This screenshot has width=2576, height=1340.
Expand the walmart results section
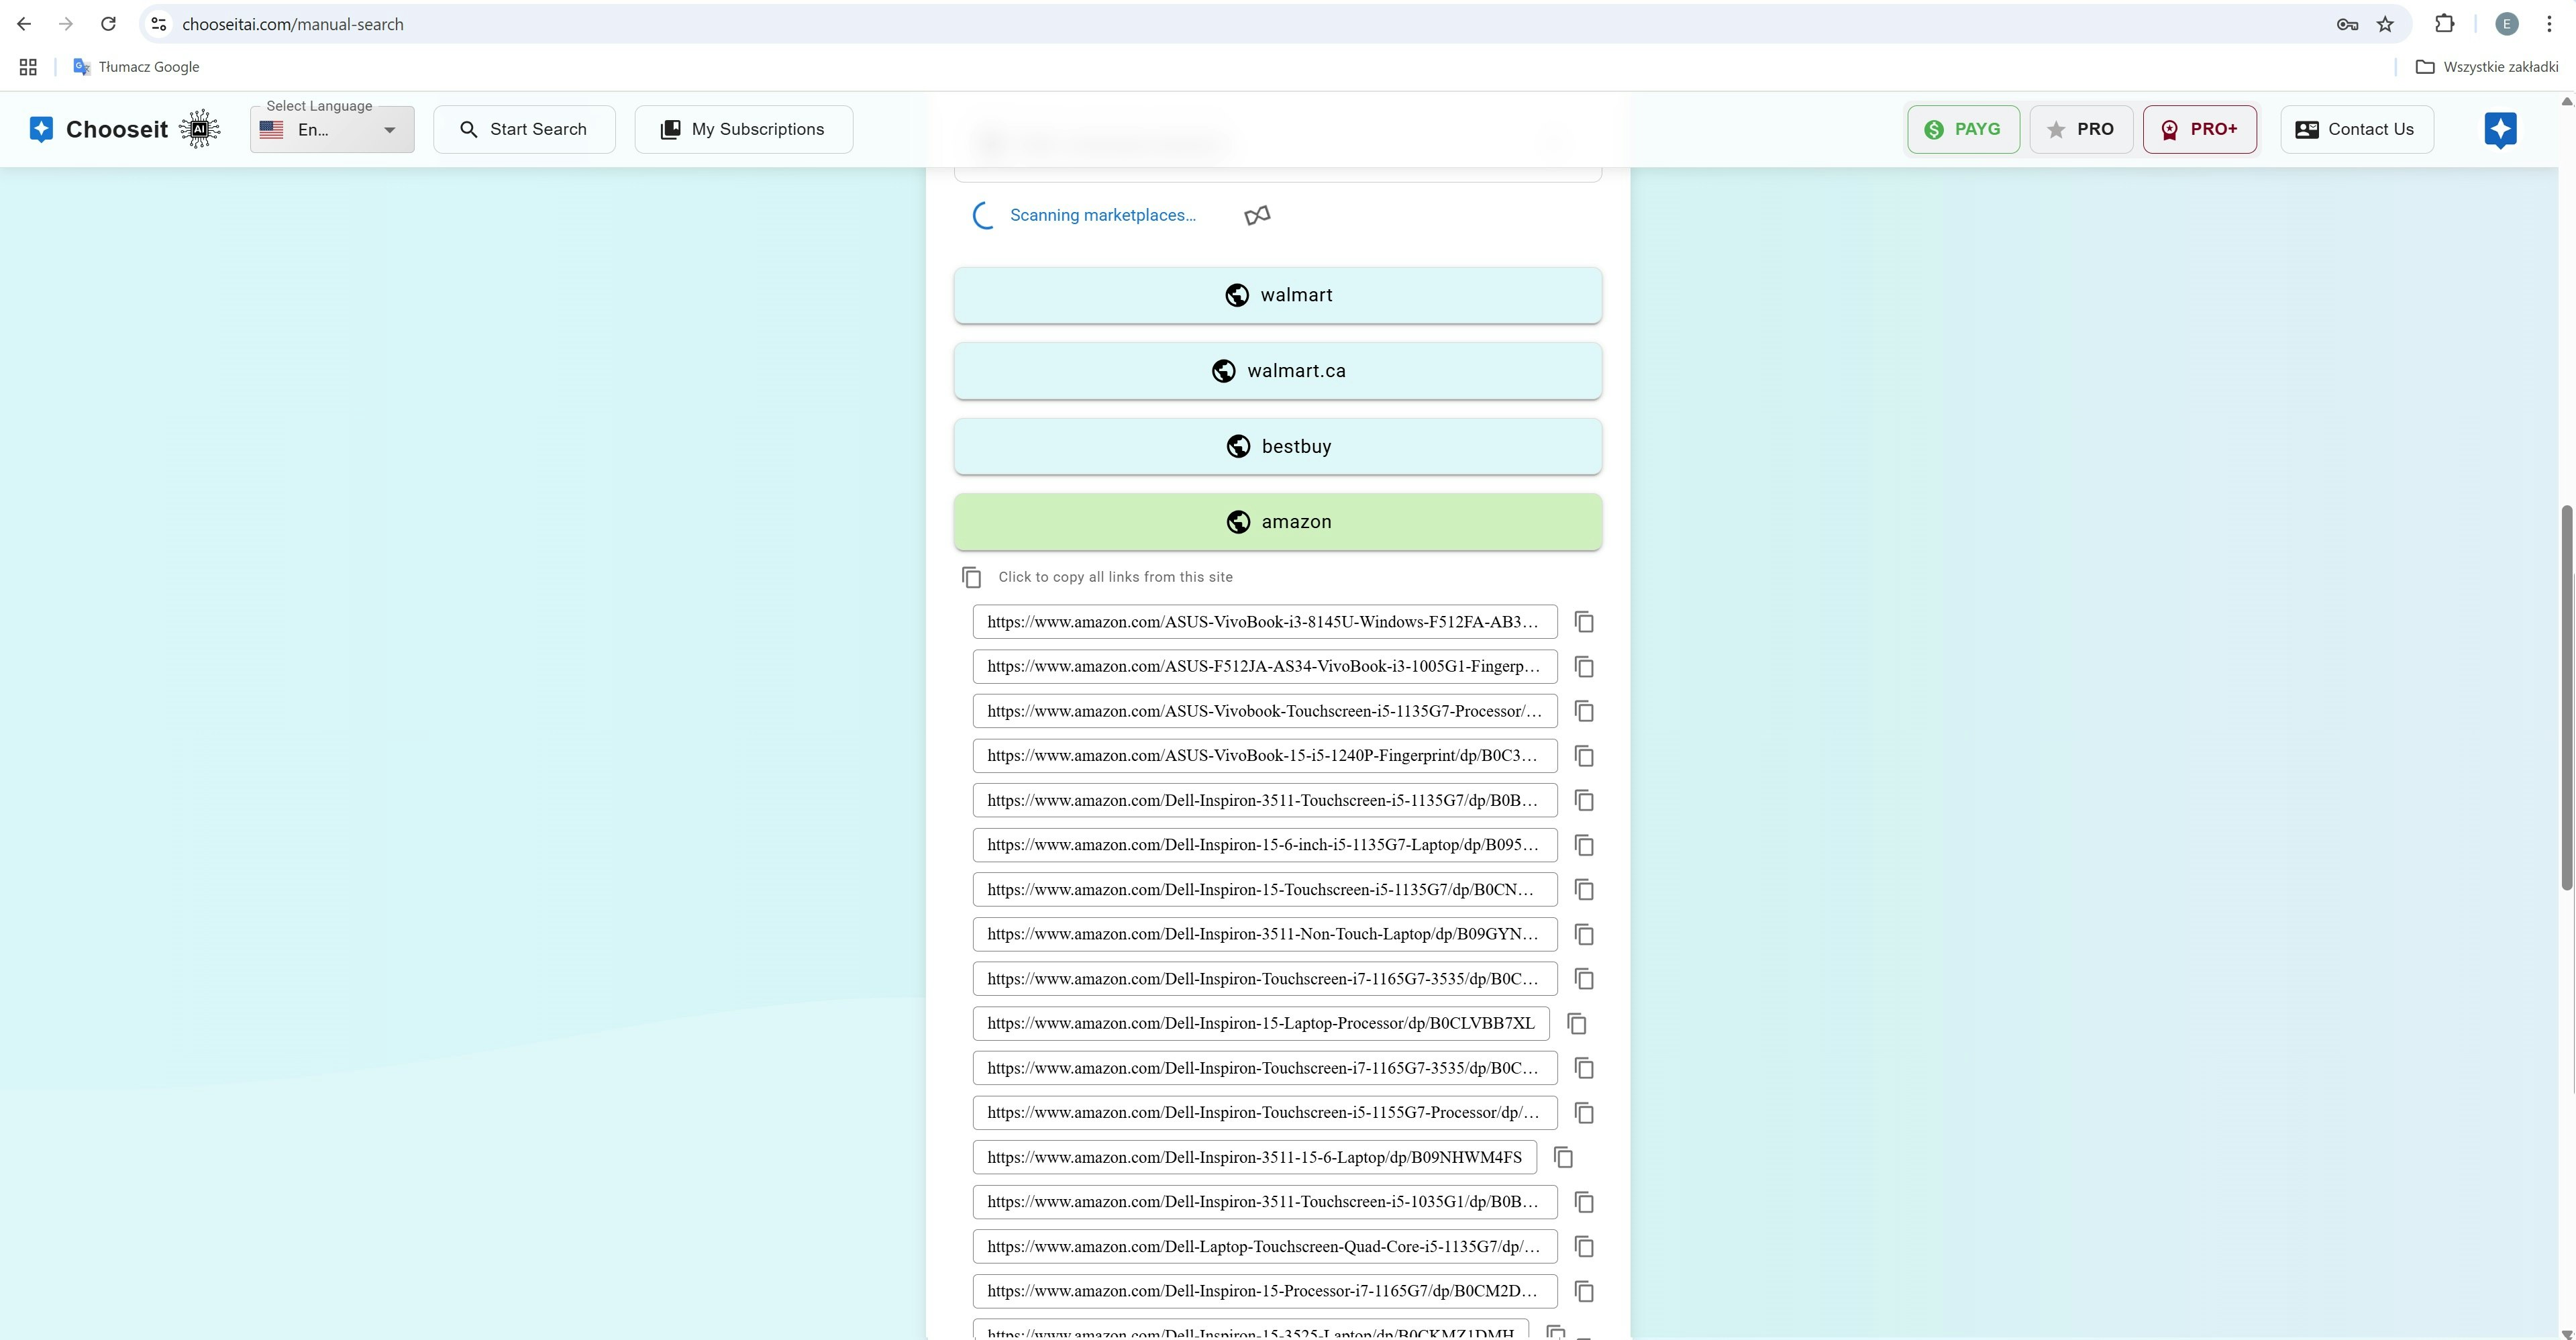click(1277, 295)
